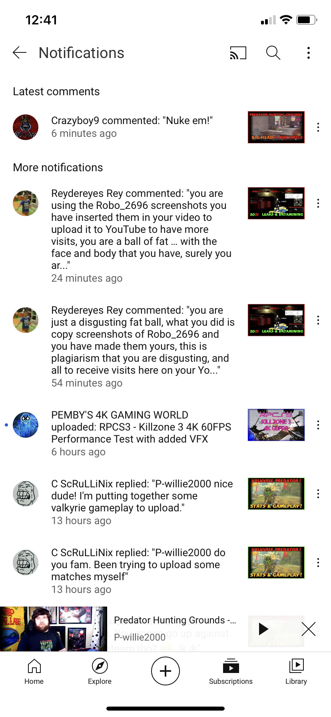Close the miniplayer with the X
Viewport: 331px width, 717px height.
pos(309,629)
